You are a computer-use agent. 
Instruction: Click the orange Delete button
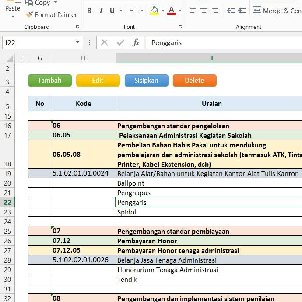[194, 81]
